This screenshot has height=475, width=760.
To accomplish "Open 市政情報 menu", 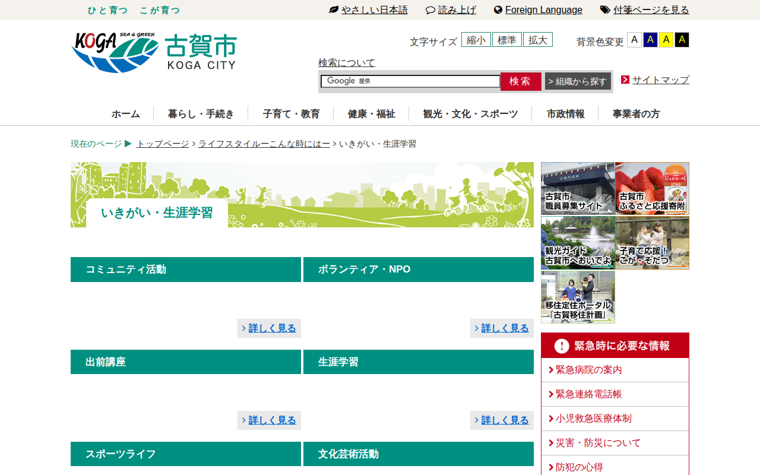I will (x=565, y=114).
